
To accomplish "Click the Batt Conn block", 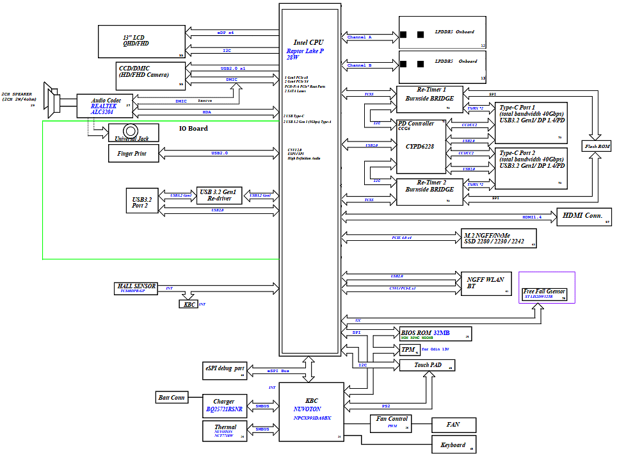I will [x=172, y=397].
